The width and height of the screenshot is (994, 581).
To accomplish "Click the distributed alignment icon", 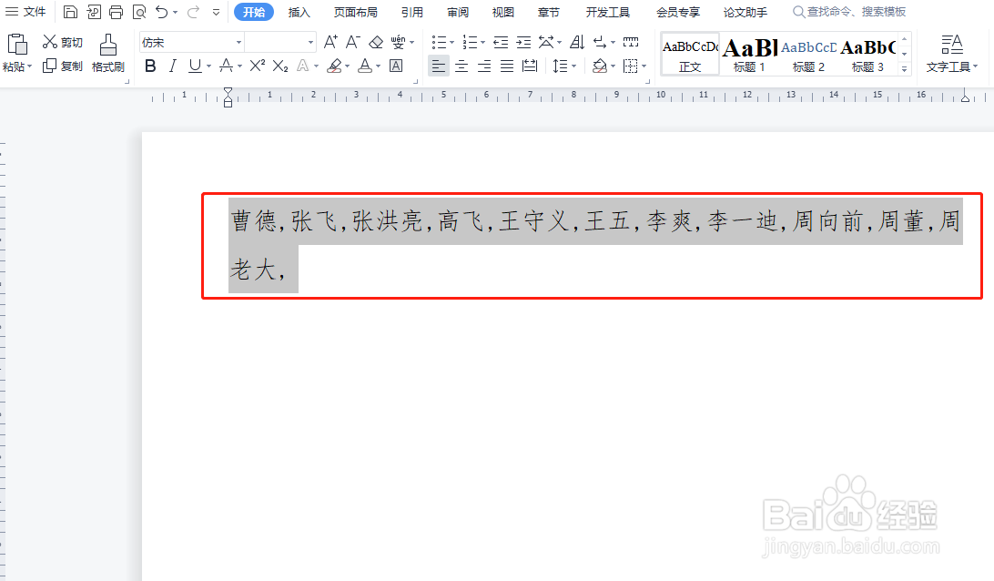I will pos(530,66).
